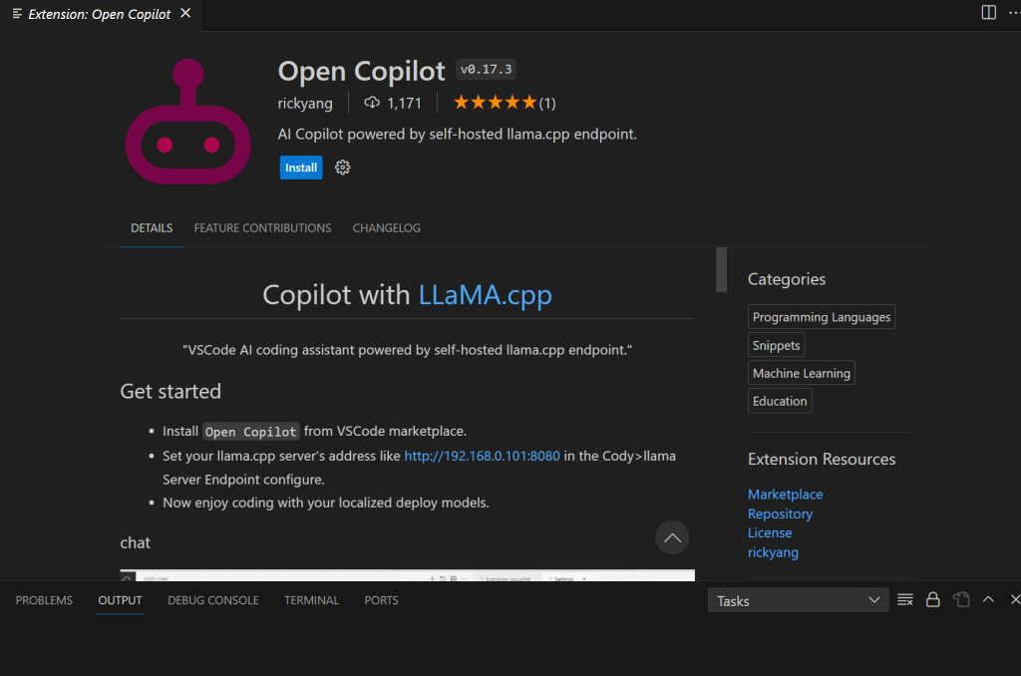Switch to the FEATURE CONTRIBUTIONS tab
Image resolution: width=1021 pixels, height=676 pixels.
point(262,228)
